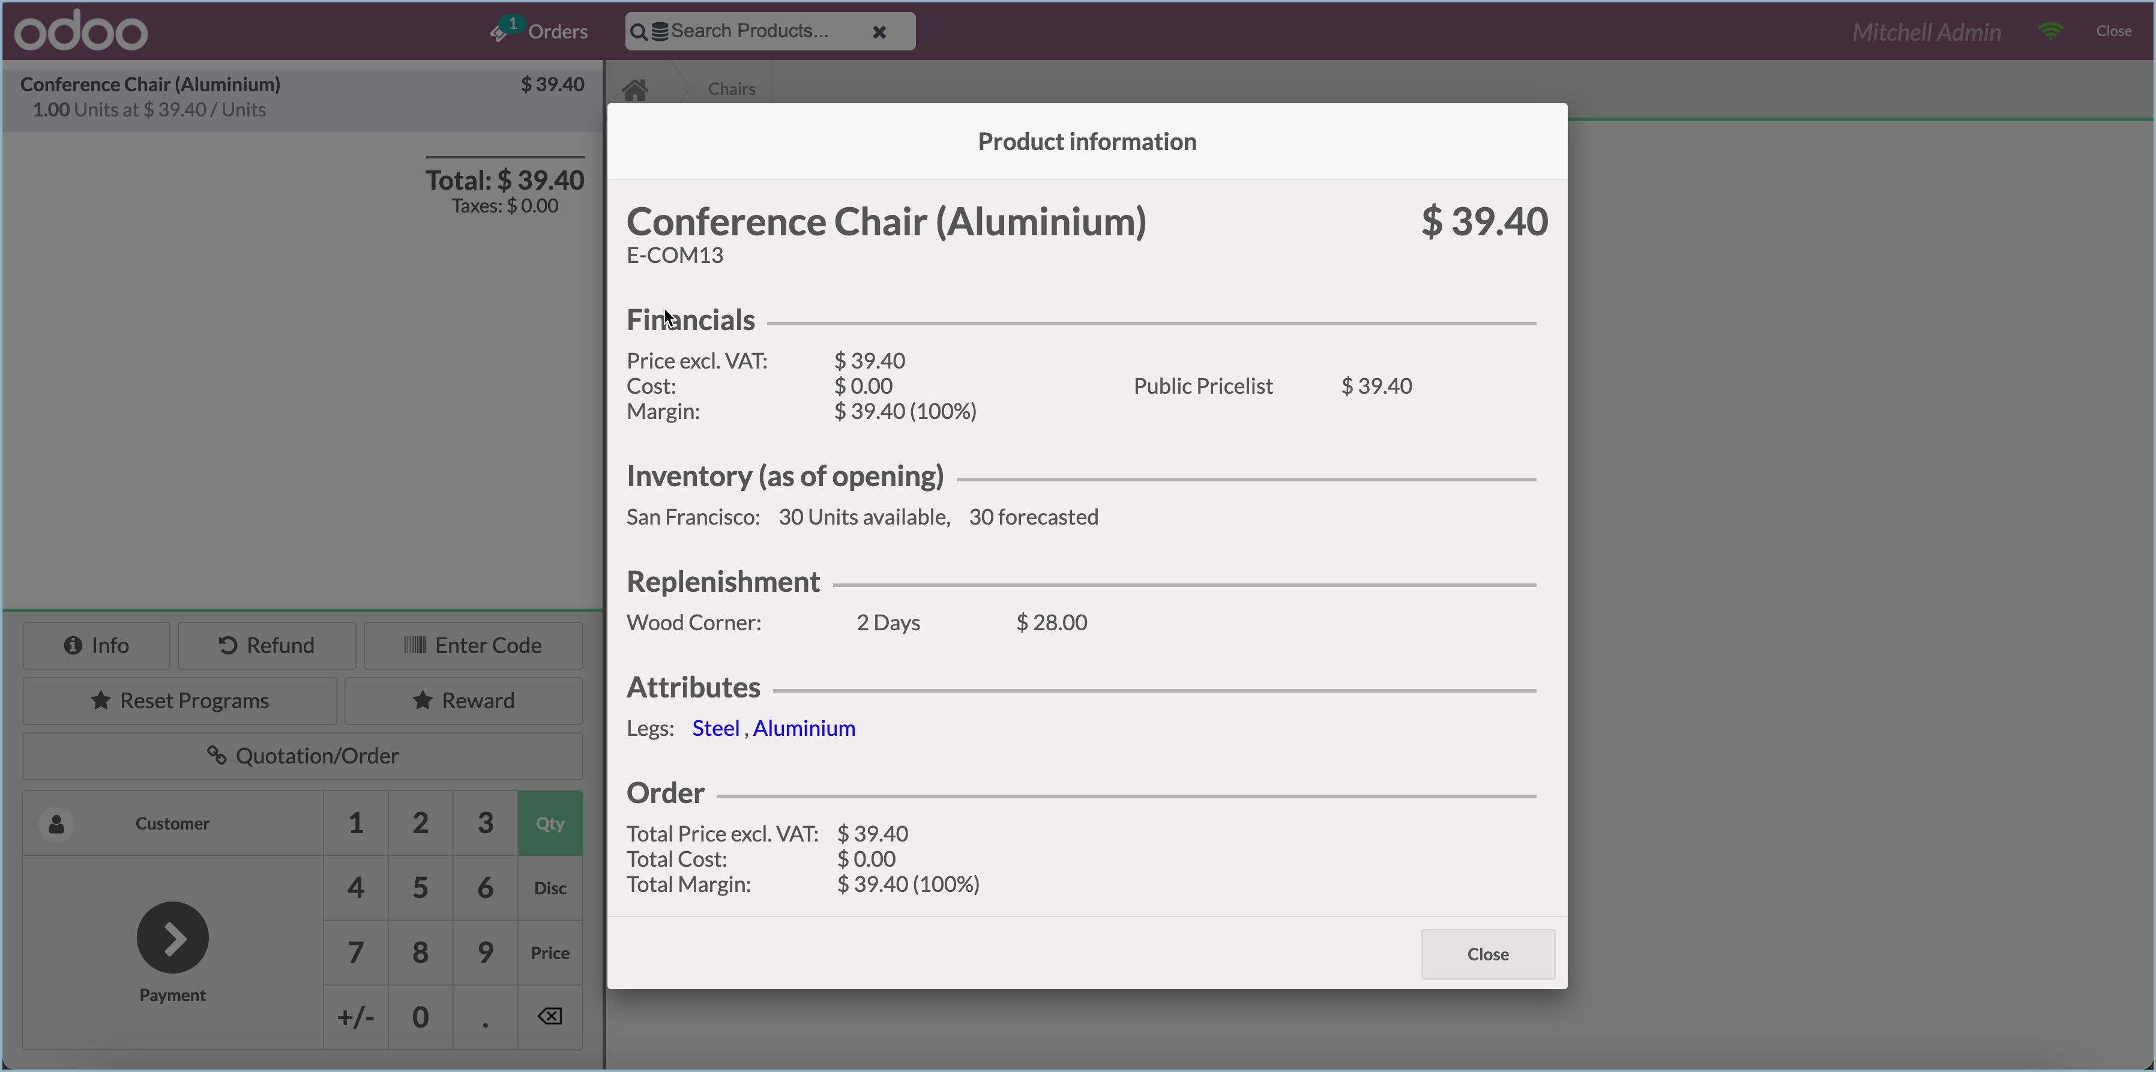The height and width of the screenshot is (1072, 2156).
Task: Click the customer person icon
Action: click(57, 824)
